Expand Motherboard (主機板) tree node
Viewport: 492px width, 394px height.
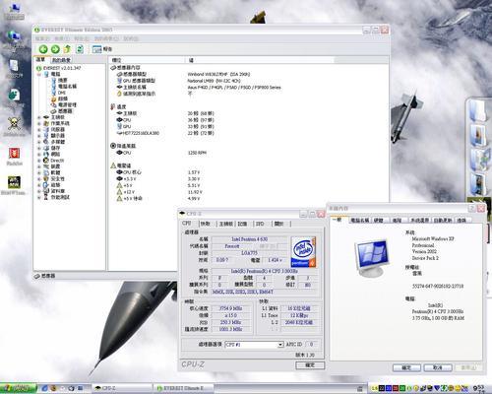click(x=39, y=117)
